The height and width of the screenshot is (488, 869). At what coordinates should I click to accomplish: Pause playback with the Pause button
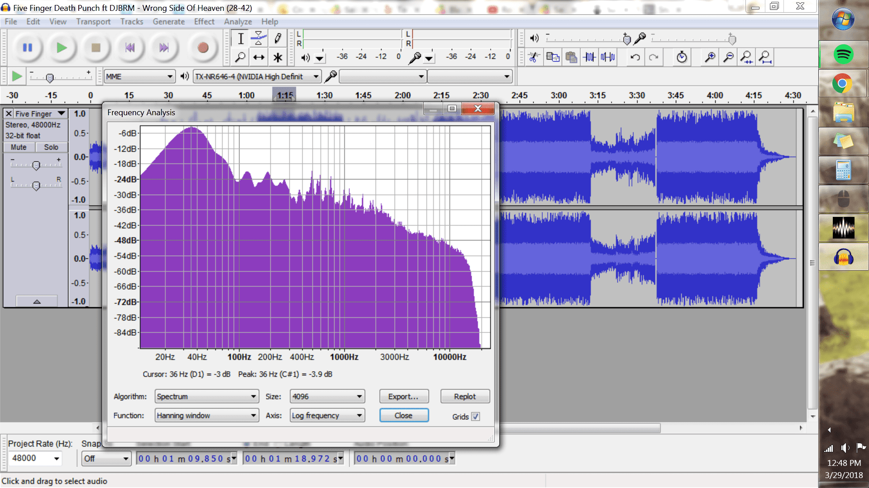click(x=28, y=47)
